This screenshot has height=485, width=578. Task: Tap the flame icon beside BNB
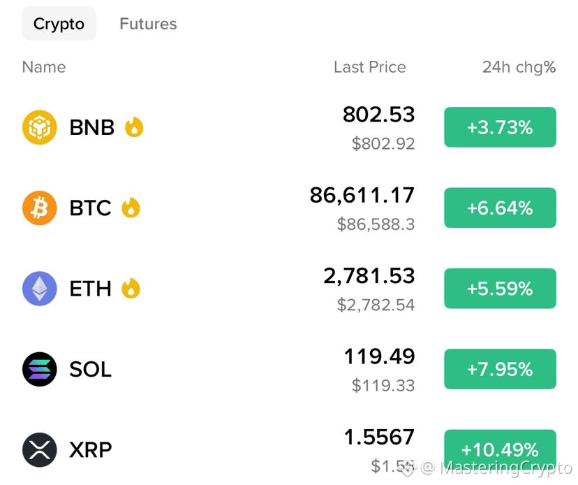click(134, 127)
